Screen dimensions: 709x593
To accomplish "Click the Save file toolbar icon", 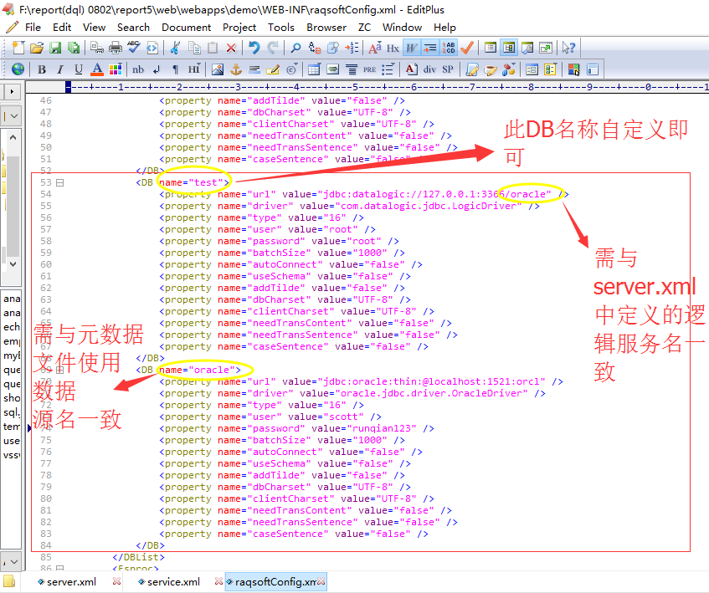I will [55, 48].
